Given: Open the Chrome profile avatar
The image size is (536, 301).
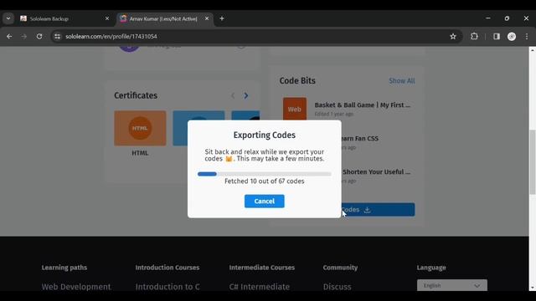Looking at the screenshot, I should point(512,36).
